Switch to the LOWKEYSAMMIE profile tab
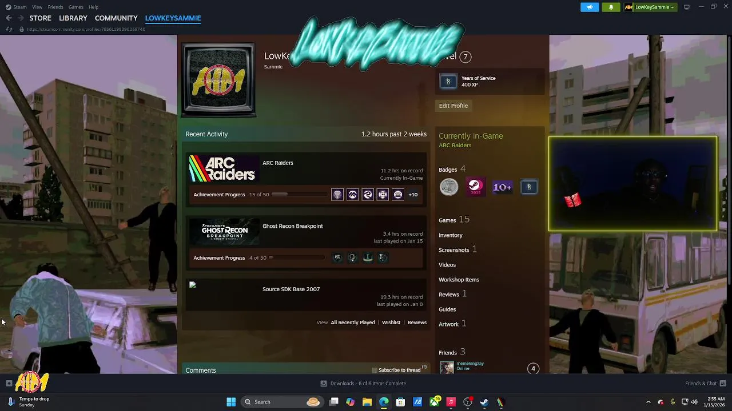This screenshot has width=732, height=411. [173, 18]
